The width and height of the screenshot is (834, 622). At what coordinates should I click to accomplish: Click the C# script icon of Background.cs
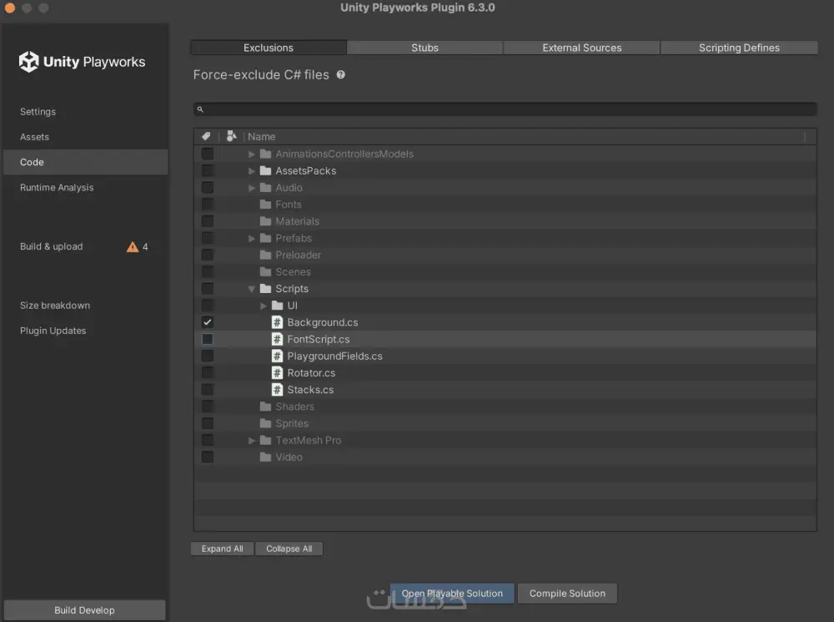277,322
